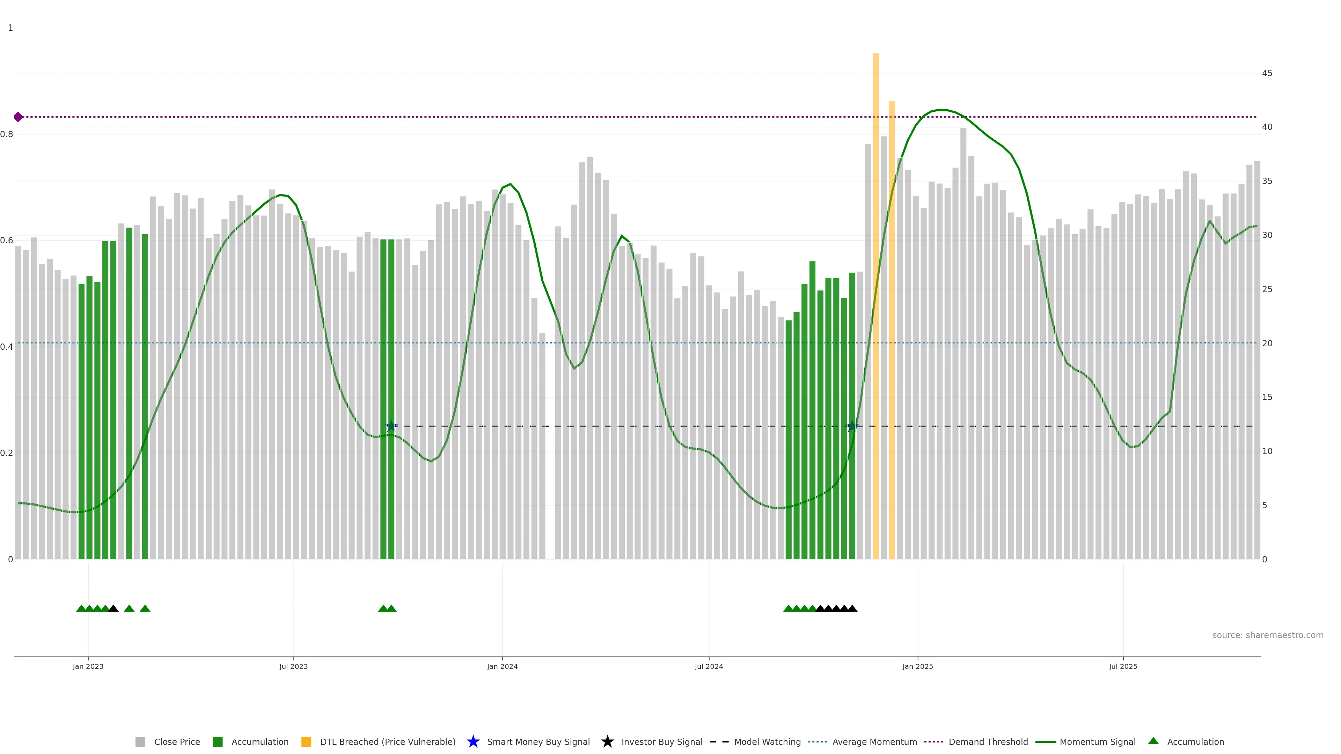Viewport: 1341px width, 754px height.
Task: Click the Jul 2025 x-axis label
Action: [1123, 667]
